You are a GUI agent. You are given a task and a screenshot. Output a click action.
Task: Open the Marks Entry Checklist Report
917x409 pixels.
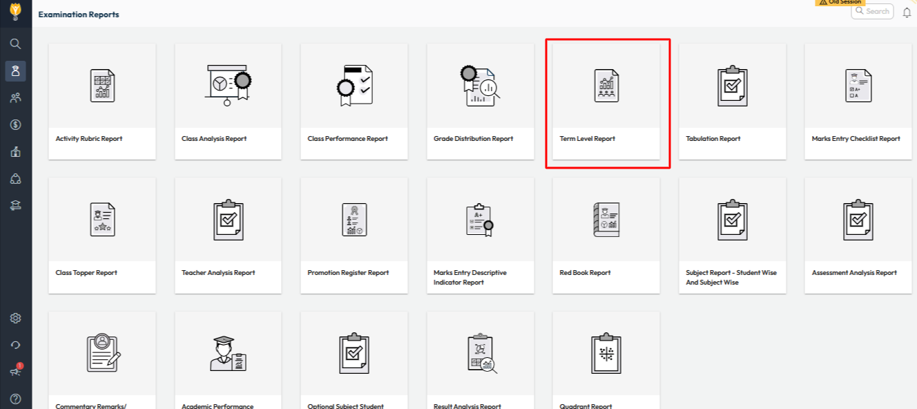pyautogui.click(x=858, y=102)
